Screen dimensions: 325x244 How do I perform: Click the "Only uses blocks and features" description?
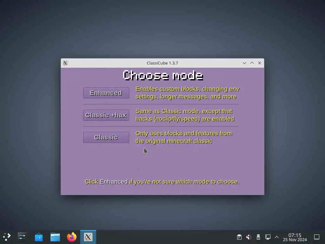click(x=184, y=137)
